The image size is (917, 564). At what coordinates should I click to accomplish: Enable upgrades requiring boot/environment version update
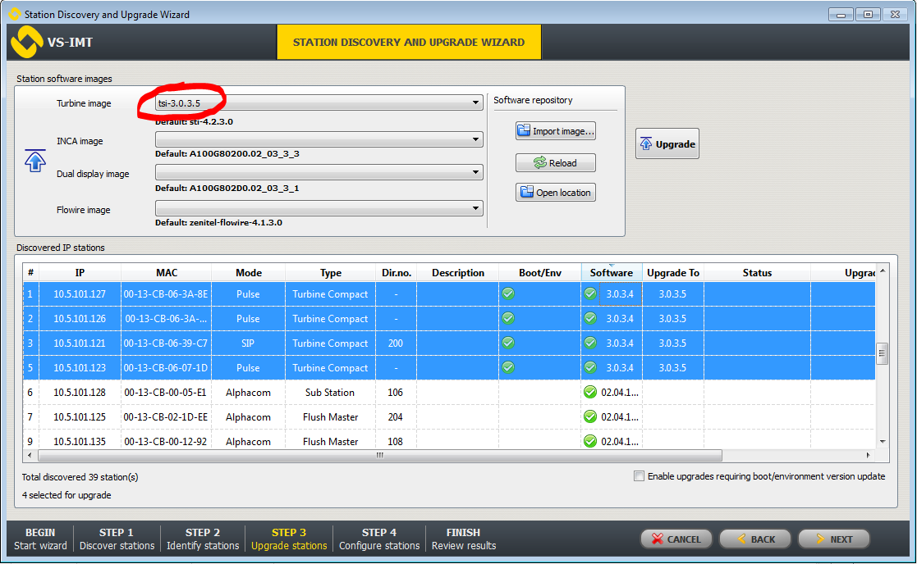coord(640,476)
